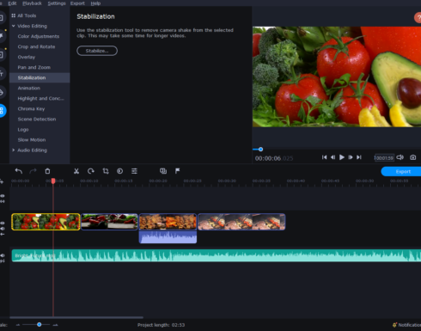Open clip properties sliders icon
Image resolution: width=421 pixels, height=331 pixels.
(x=134, y=171)
